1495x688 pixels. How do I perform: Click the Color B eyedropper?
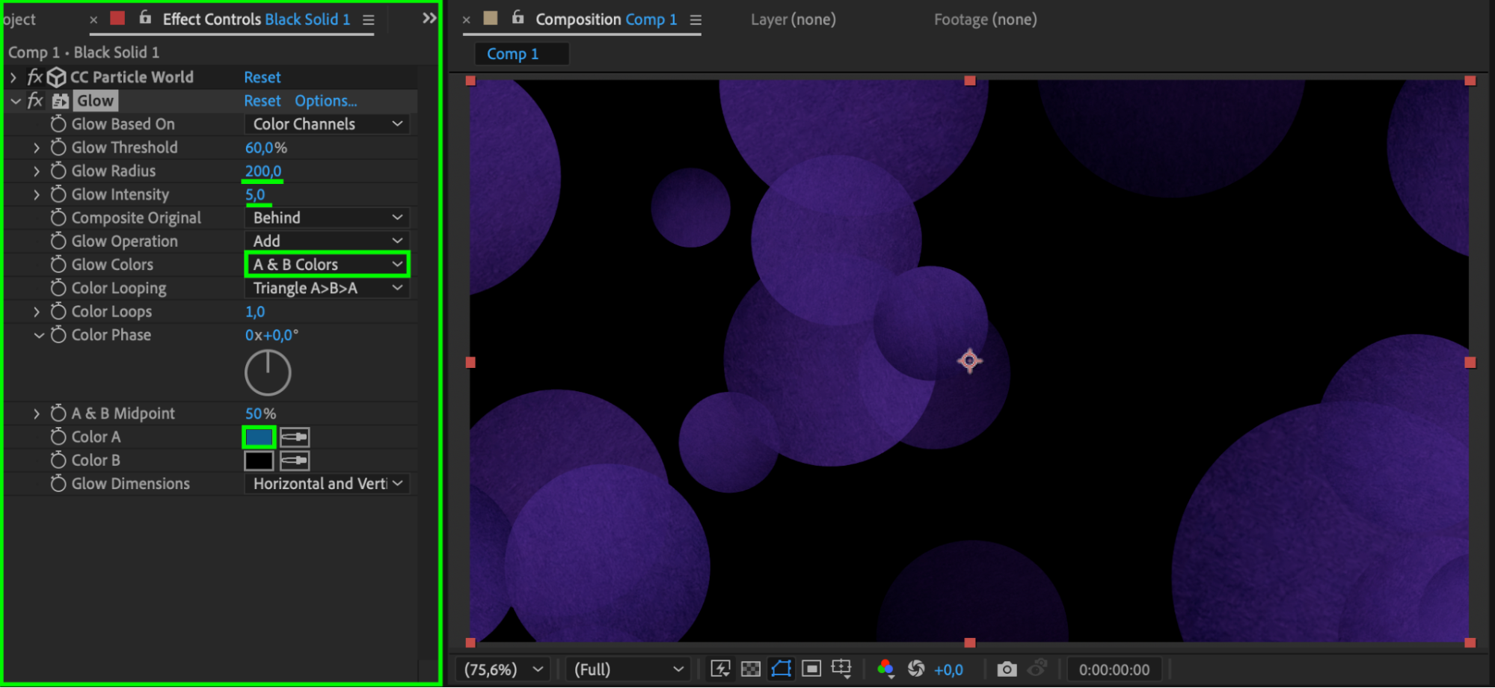295,461
